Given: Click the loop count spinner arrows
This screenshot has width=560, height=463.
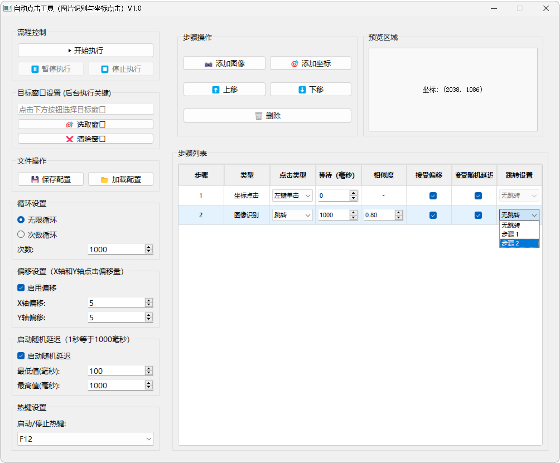Looking at the screenshot, I should (x=149, y=250).
